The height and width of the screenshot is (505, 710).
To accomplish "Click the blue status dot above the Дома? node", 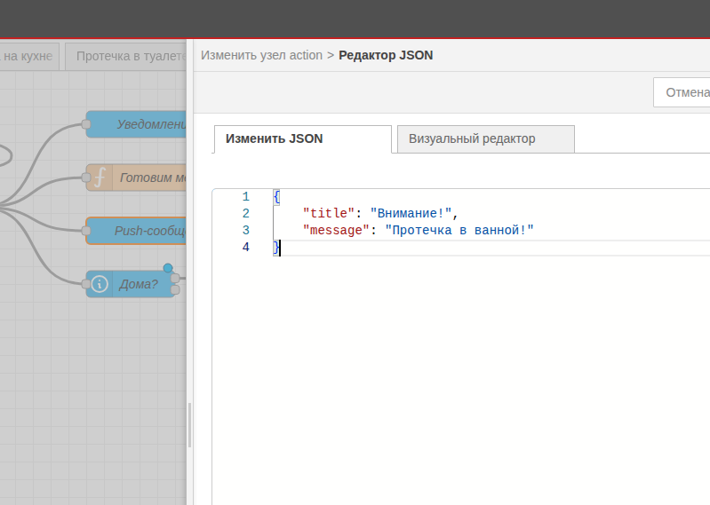I will point(167,268).
